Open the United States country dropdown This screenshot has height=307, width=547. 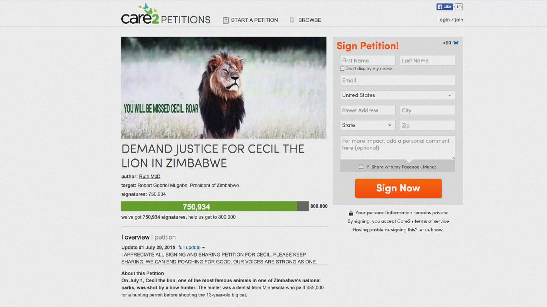coord(397,95)
